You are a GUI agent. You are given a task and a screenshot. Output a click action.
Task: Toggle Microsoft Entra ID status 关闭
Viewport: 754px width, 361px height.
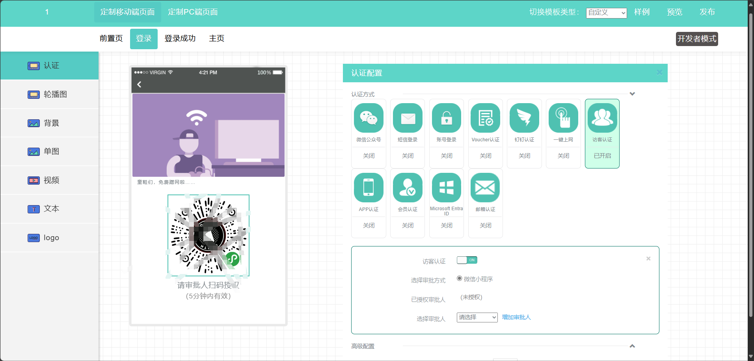pyautogui.click(x=447, y=226)
